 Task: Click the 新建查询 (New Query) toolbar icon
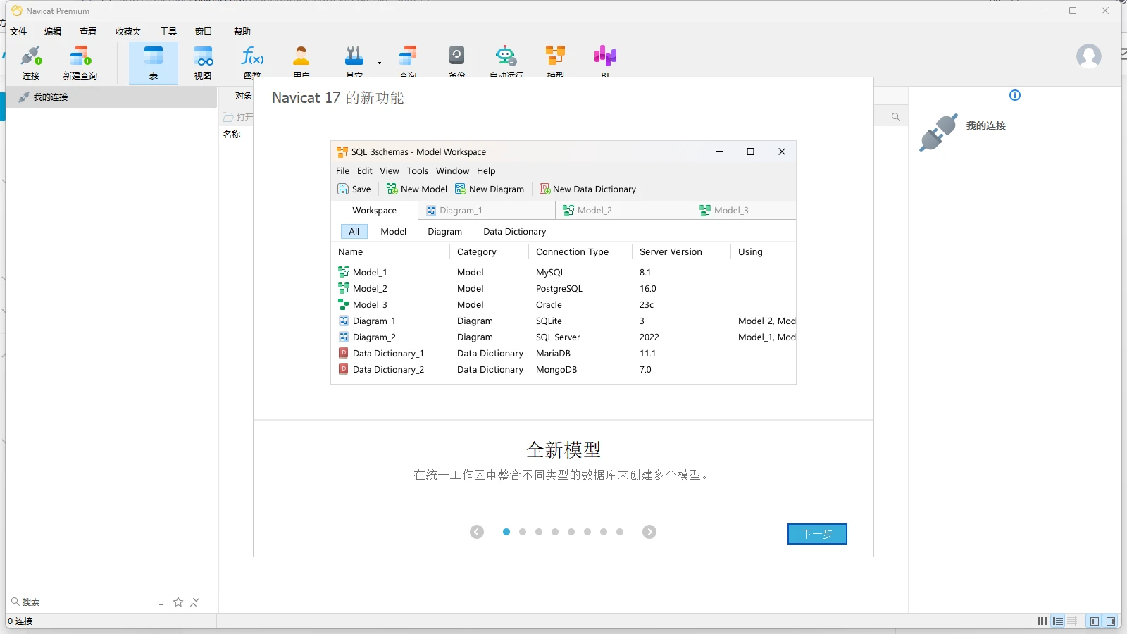80,63
